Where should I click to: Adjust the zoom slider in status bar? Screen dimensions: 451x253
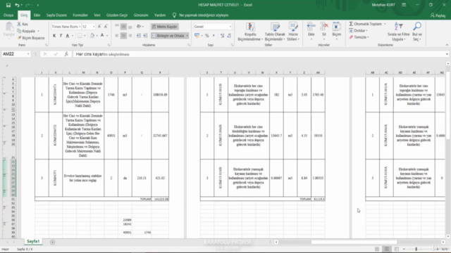pos(416,249)
